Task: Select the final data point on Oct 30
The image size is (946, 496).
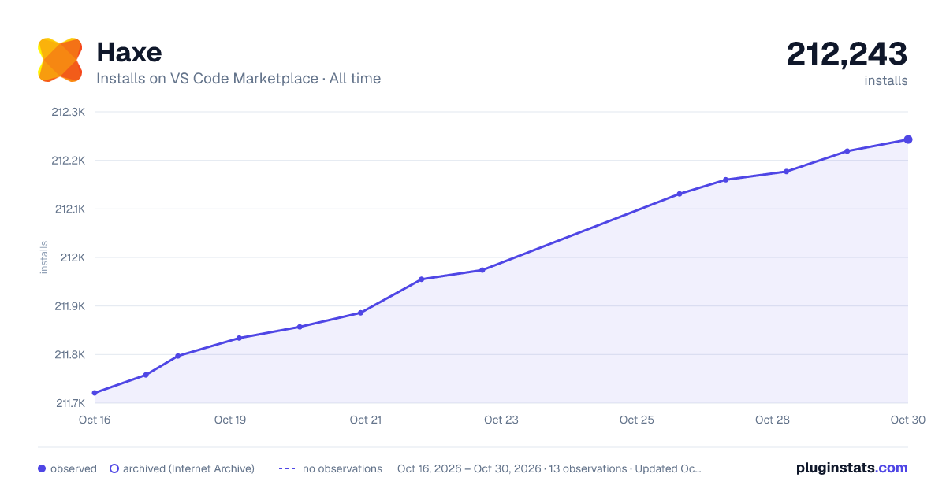Action: (x=908, y=139)
